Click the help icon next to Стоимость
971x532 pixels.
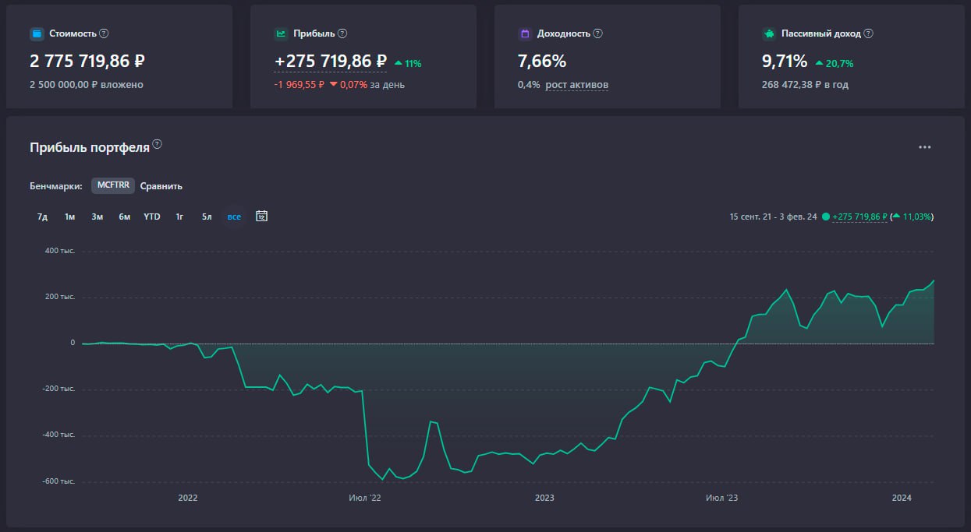pyautogui.click(x=105, y=34)
